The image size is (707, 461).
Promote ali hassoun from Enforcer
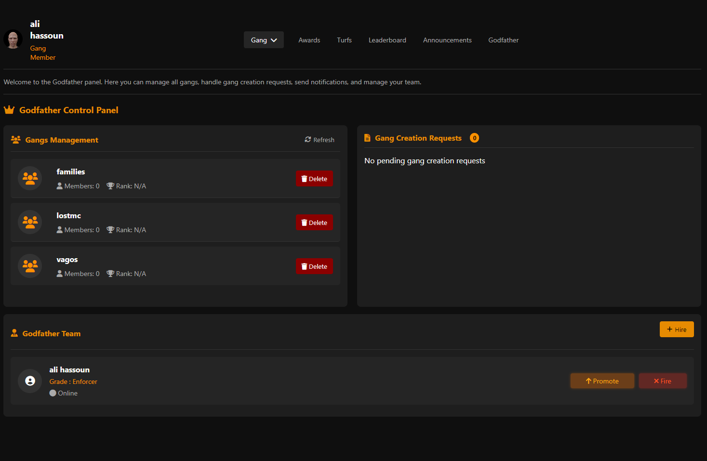602,381
